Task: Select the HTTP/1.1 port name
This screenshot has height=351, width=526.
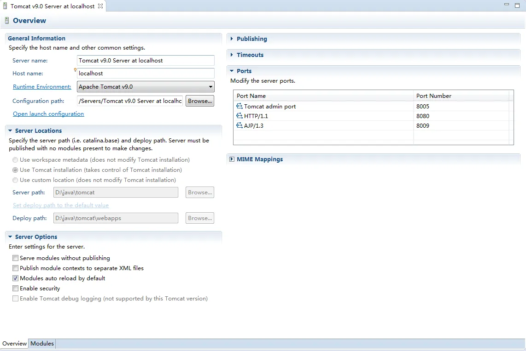Action: tap(256, 116)
